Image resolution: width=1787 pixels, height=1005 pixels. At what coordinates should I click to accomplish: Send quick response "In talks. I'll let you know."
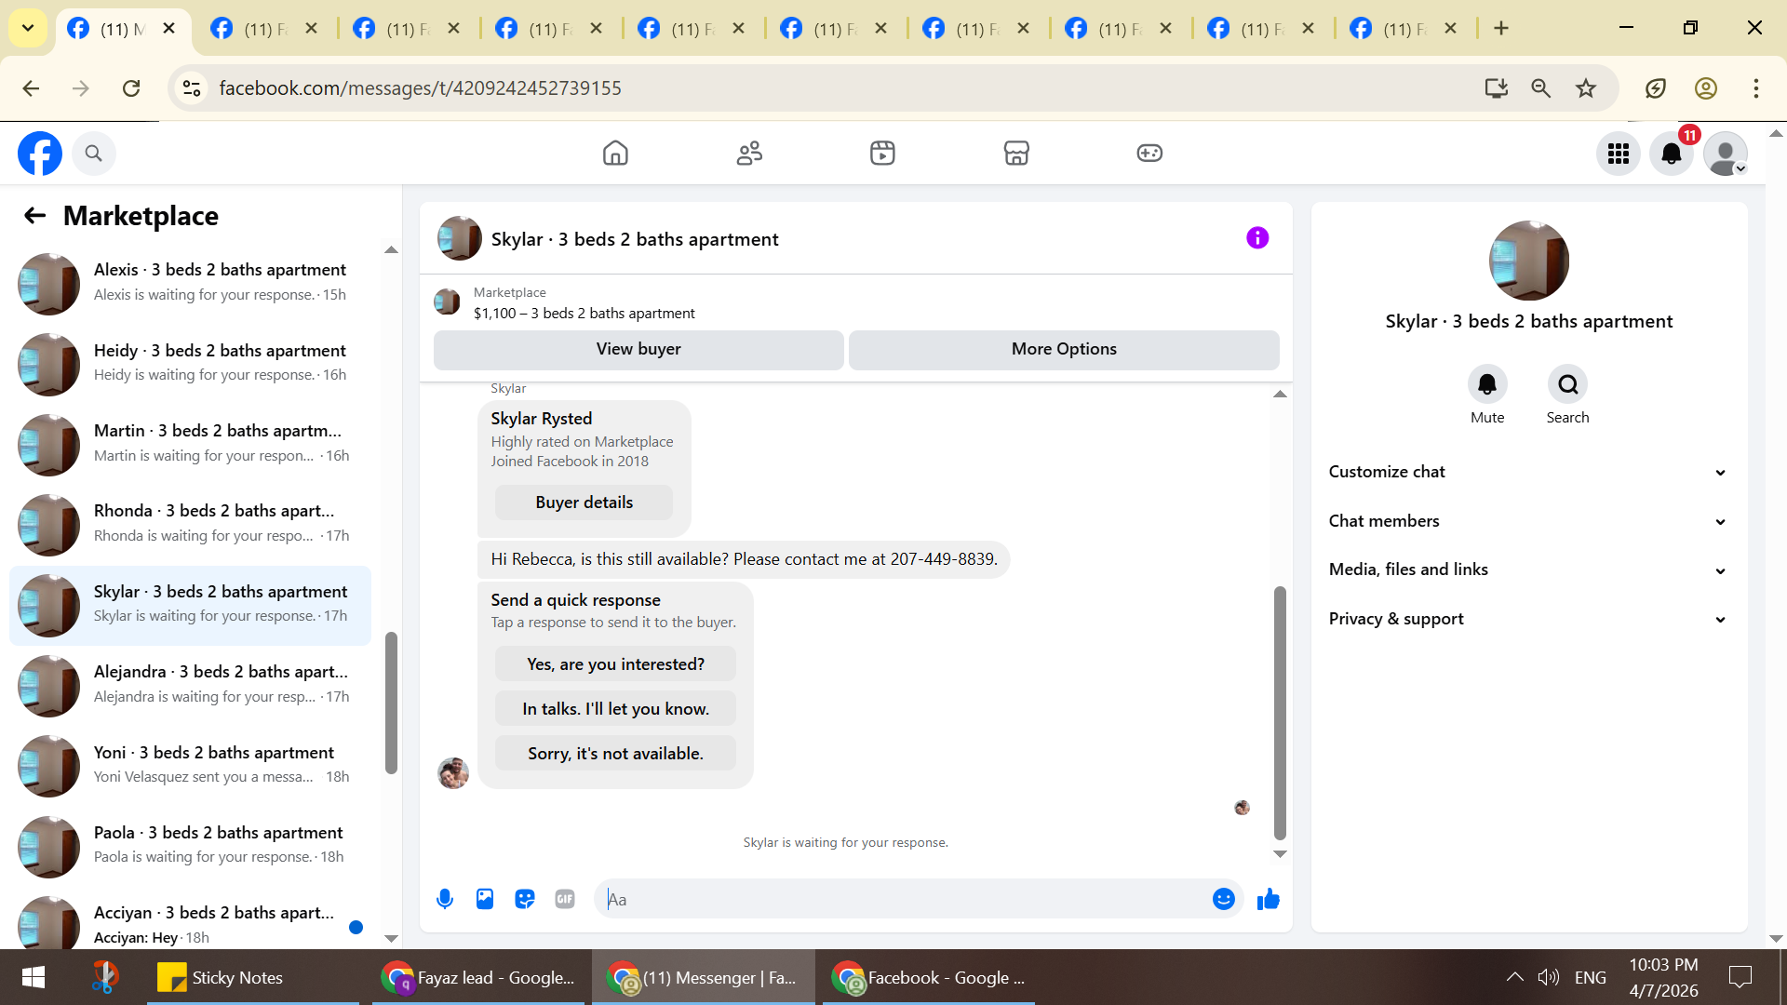tap(615, 709)
